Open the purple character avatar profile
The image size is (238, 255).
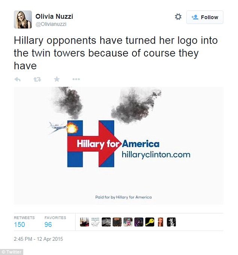139,222
